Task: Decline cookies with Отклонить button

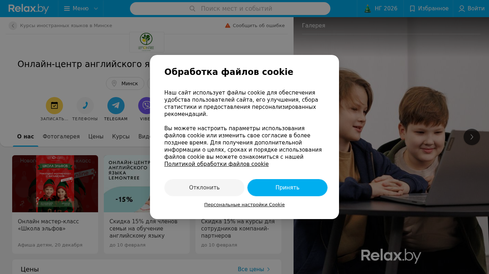Action: 204,188
